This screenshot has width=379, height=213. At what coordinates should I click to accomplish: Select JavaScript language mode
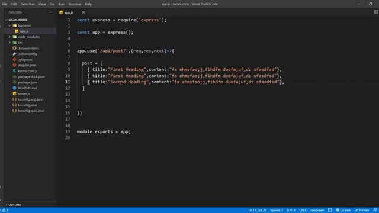317,210
